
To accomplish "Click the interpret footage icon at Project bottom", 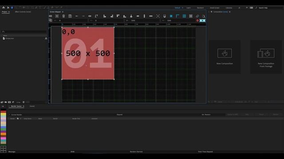I will tap(2, 102).
